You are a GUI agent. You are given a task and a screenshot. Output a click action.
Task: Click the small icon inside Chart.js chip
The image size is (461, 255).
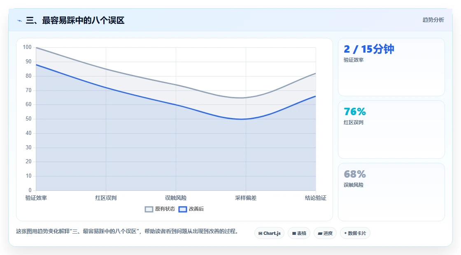tap(260, 234)
